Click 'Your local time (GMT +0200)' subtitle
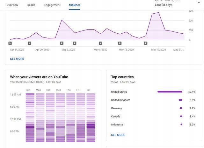Screen dimensions: 204x148 click(27, 82)
